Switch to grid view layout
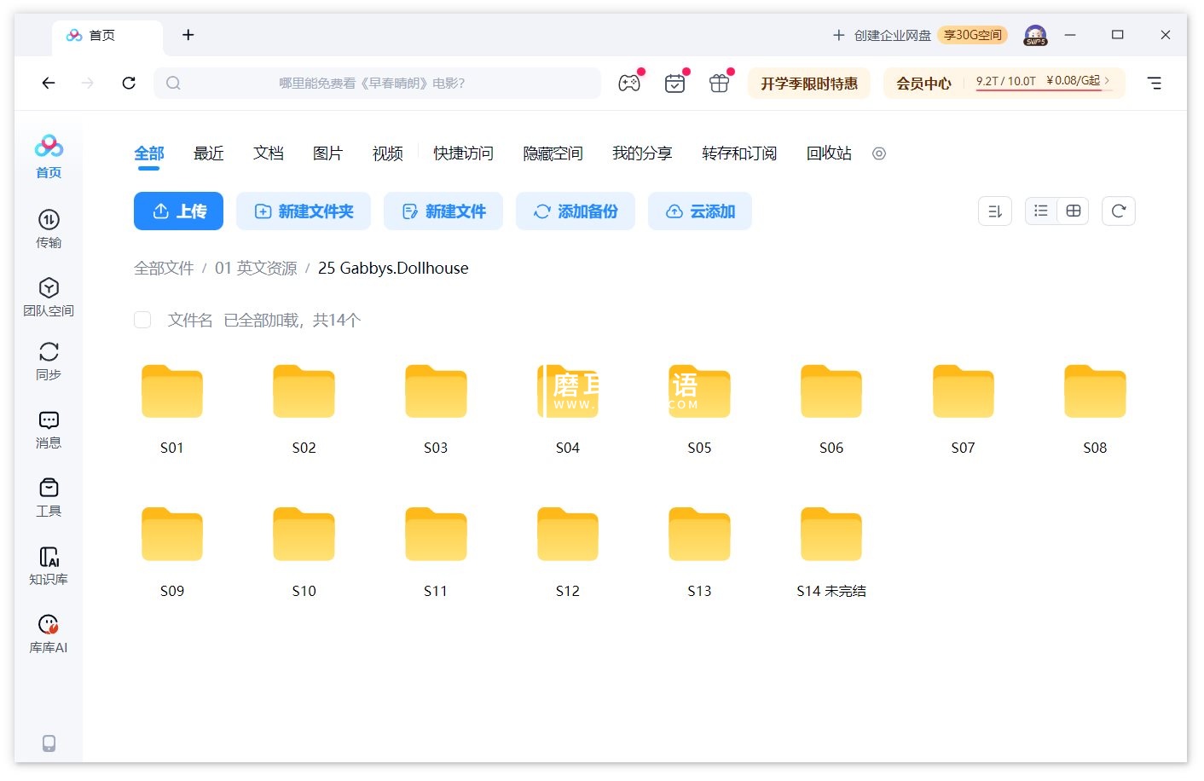The height and width of the screenshot is (781, 1204). pos(1074,211)
